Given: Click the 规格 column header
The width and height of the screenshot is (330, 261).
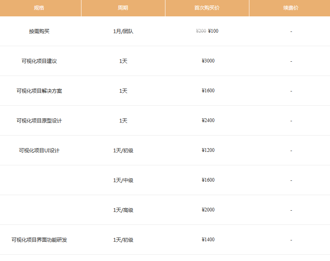Looking at the screenshot, I should pyautogui.click(x=39, y=8).
